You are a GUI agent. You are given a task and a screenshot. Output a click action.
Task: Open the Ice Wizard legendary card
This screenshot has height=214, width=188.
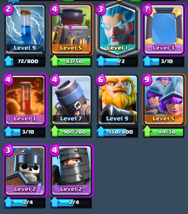coord(118,29)
